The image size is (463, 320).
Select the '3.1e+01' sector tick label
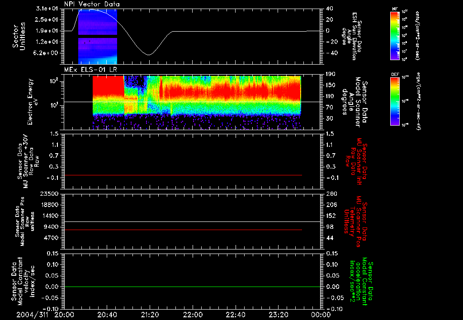(47, 9)
